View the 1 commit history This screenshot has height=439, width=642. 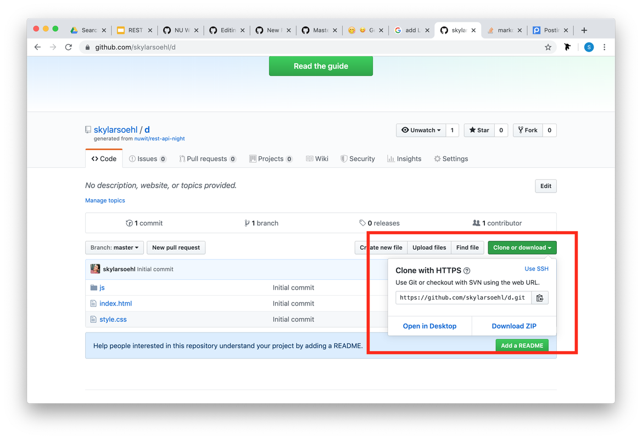click(x=144, y=223)
